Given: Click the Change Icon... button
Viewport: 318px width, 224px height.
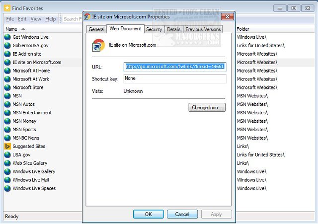Looking at the screenshot, I should point(207,107).
